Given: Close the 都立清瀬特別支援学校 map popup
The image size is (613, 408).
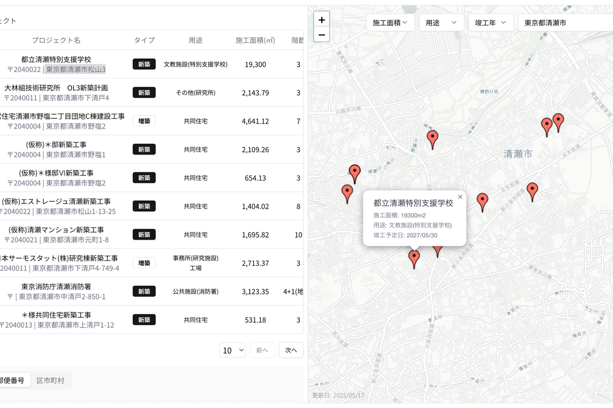Looking at the screenshot, I should click(460, 196).
